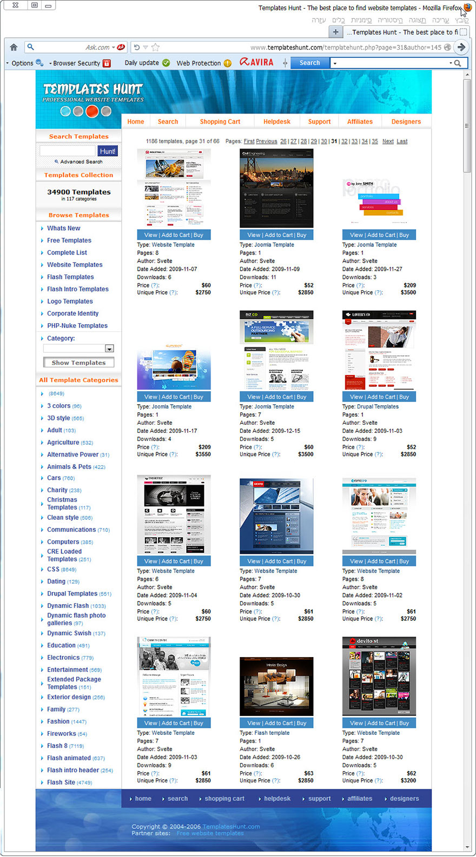Click the Hunt! search button

pos(108,151)
